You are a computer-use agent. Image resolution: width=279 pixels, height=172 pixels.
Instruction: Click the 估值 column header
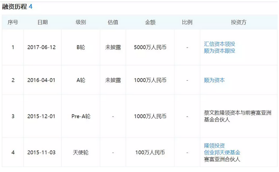click(113, 22)
